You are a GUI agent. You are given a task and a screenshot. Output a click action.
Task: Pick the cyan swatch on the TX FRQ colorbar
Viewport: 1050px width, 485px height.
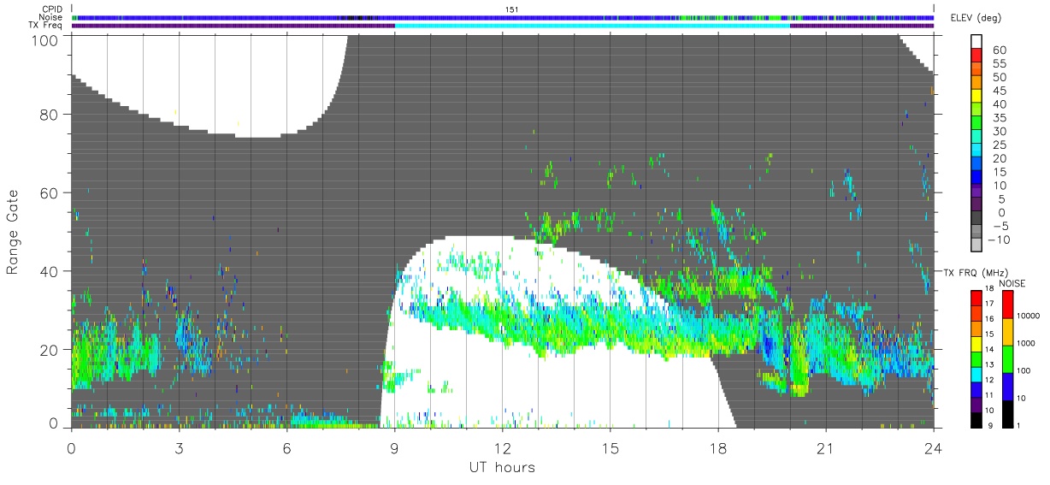pos(976,374)
